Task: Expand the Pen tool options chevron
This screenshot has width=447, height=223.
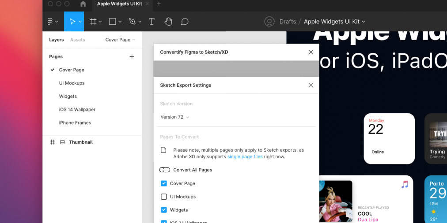Action: [140, 22]
